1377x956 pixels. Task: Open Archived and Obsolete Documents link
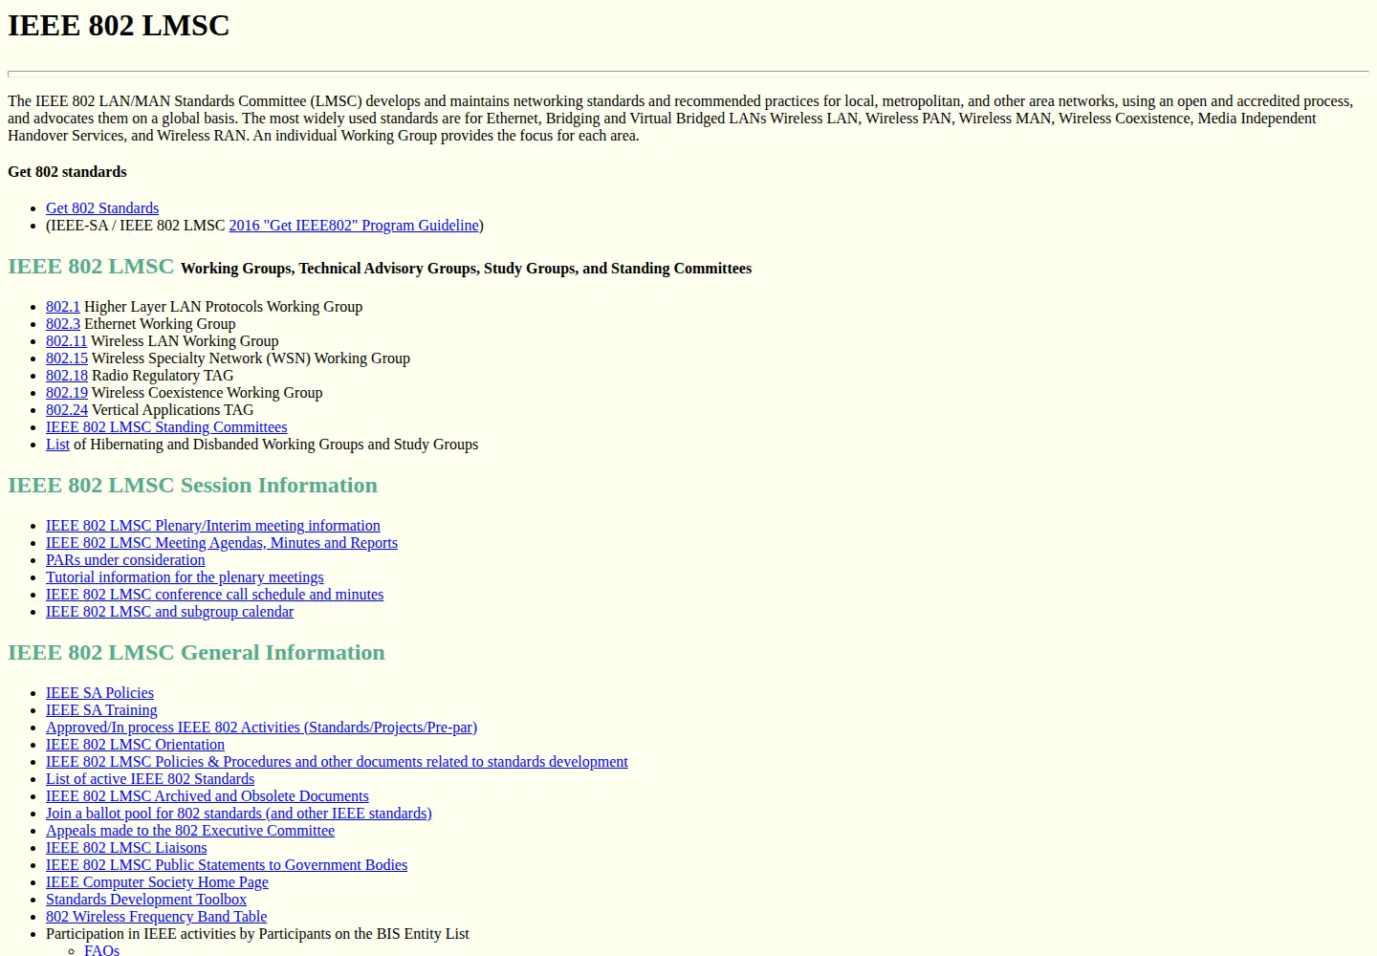[208, 796]
